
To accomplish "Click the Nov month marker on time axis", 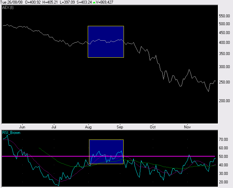I will 187,127.
